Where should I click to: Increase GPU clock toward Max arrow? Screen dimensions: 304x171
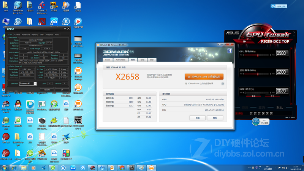click(271, 55)
